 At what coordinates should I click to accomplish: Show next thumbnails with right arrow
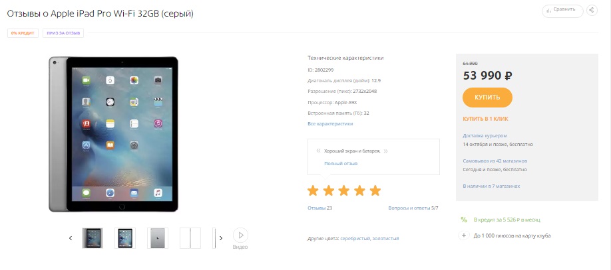pyautogui.click(x=221, y=238)
